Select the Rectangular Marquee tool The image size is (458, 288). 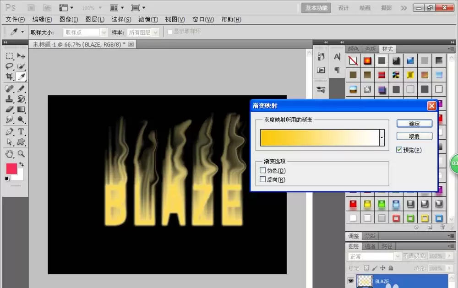9,55
